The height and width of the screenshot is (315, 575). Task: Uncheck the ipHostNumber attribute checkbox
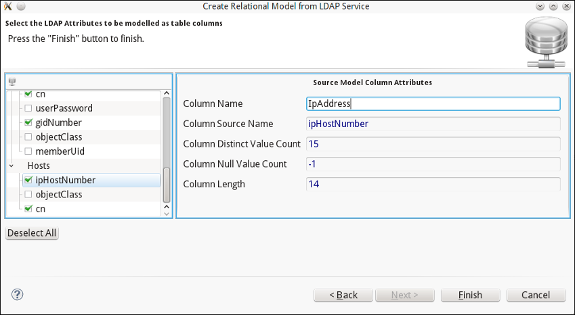pos(28,180)
